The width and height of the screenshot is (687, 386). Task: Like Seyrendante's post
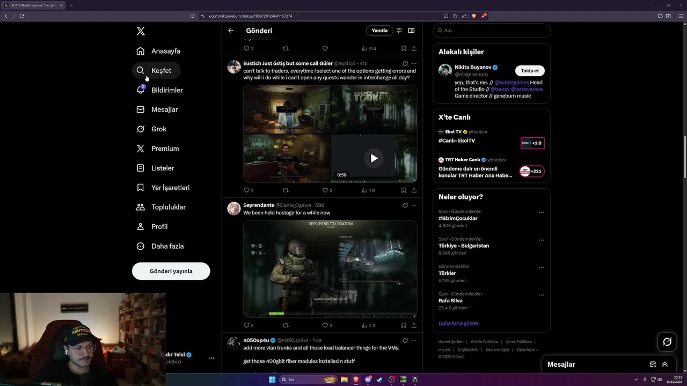click(x=326, y=325)
